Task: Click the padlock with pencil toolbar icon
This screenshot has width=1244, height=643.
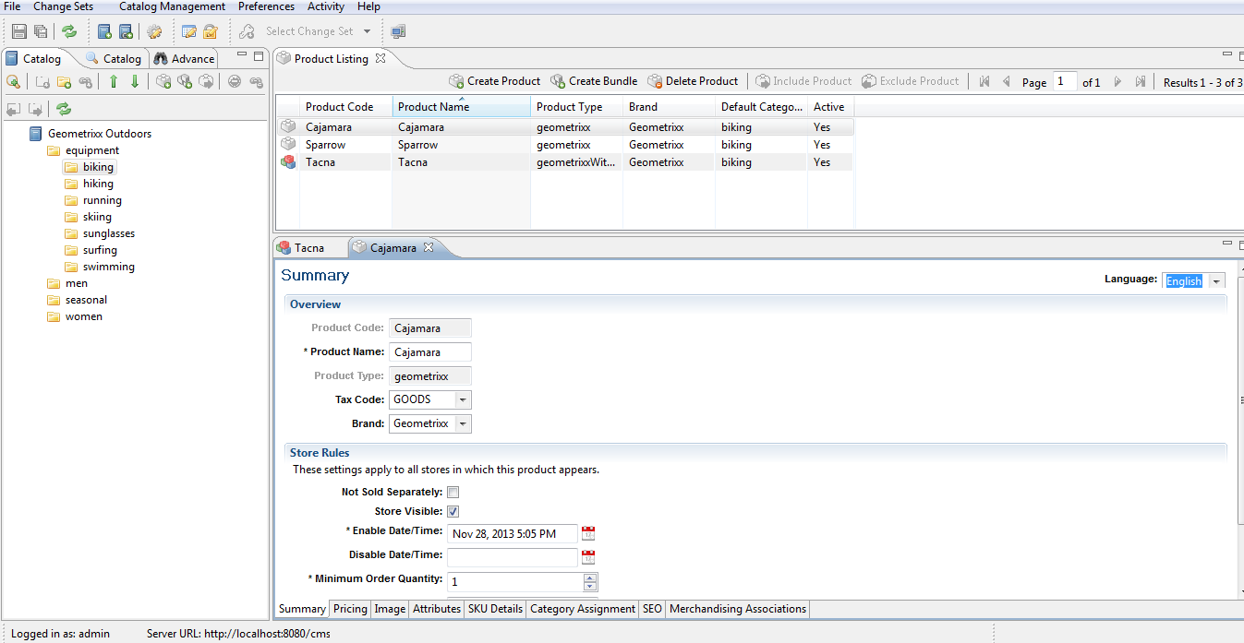Action: point(211,31)
